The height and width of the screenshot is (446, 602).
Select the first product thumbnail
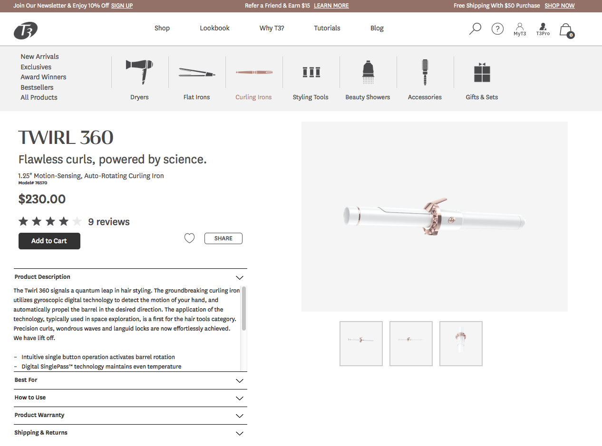tap(361, 343)
